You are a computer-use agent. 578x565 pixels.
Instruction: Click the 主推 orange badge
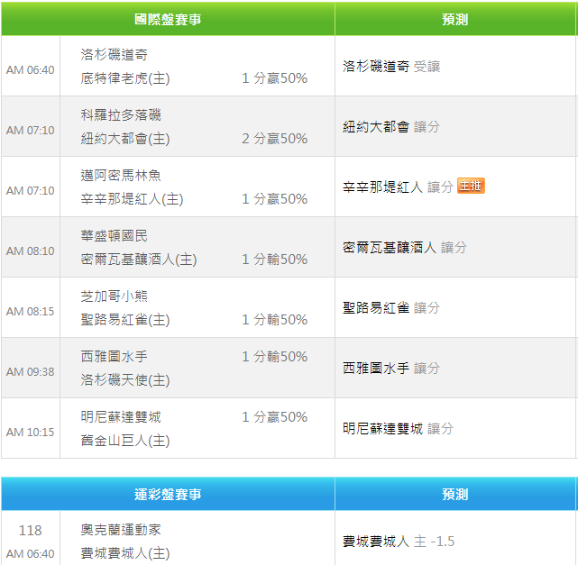471,186
